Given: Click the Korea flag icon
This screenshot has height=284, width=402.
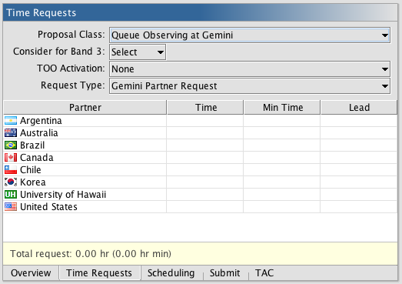Looking at the screenshot, I should (11, 182).
